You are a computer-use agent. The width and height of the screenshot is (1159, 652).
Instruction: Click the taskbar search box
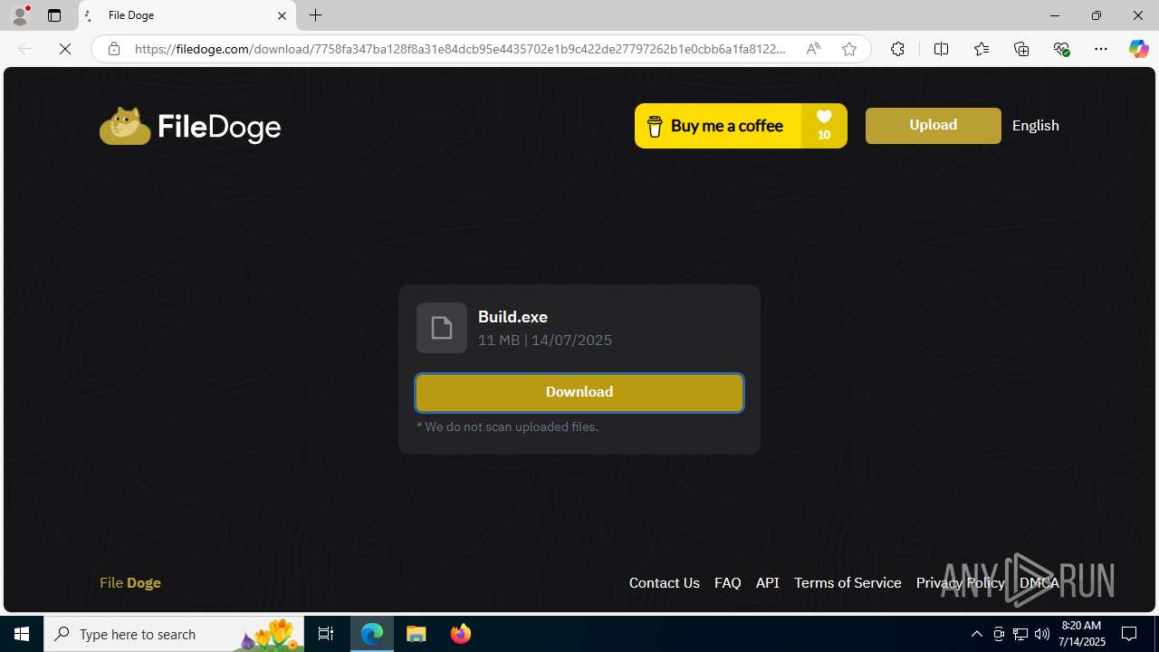point(174,634)
